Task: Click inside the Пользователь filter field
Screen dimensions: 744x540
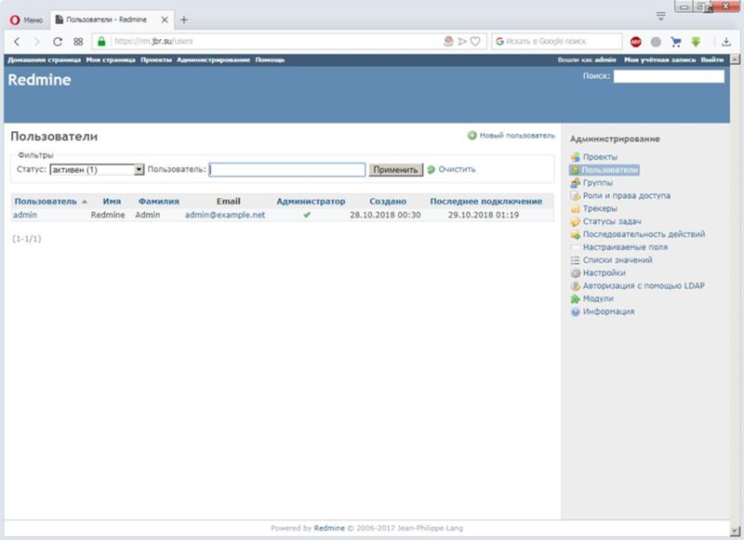Action: pyautogui.click(x=288, y=170)
